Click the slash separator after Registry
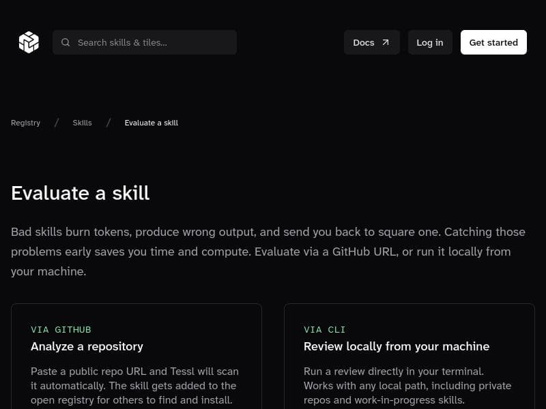This screenshot has height=409, width=546. click(x=57, y=123)
